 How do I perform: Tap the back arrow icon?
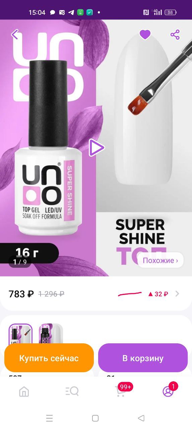pos(15,34)
